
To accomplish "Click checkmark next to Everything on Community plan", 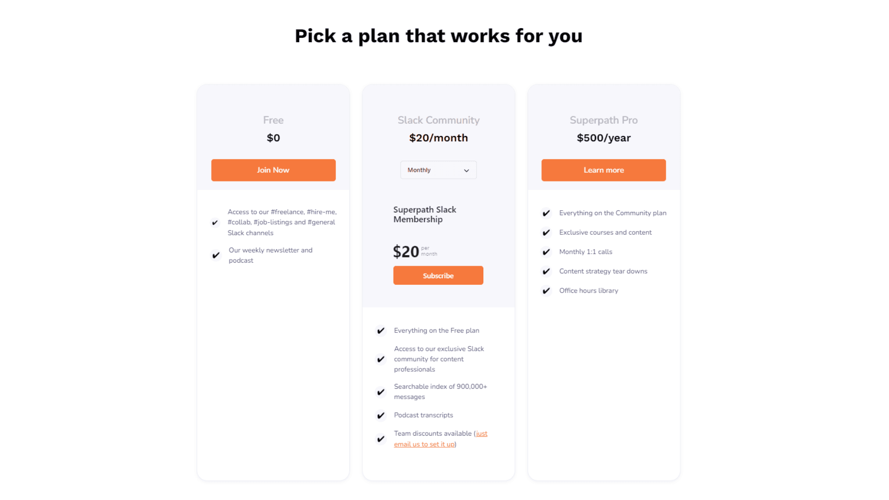I will 546,213.
